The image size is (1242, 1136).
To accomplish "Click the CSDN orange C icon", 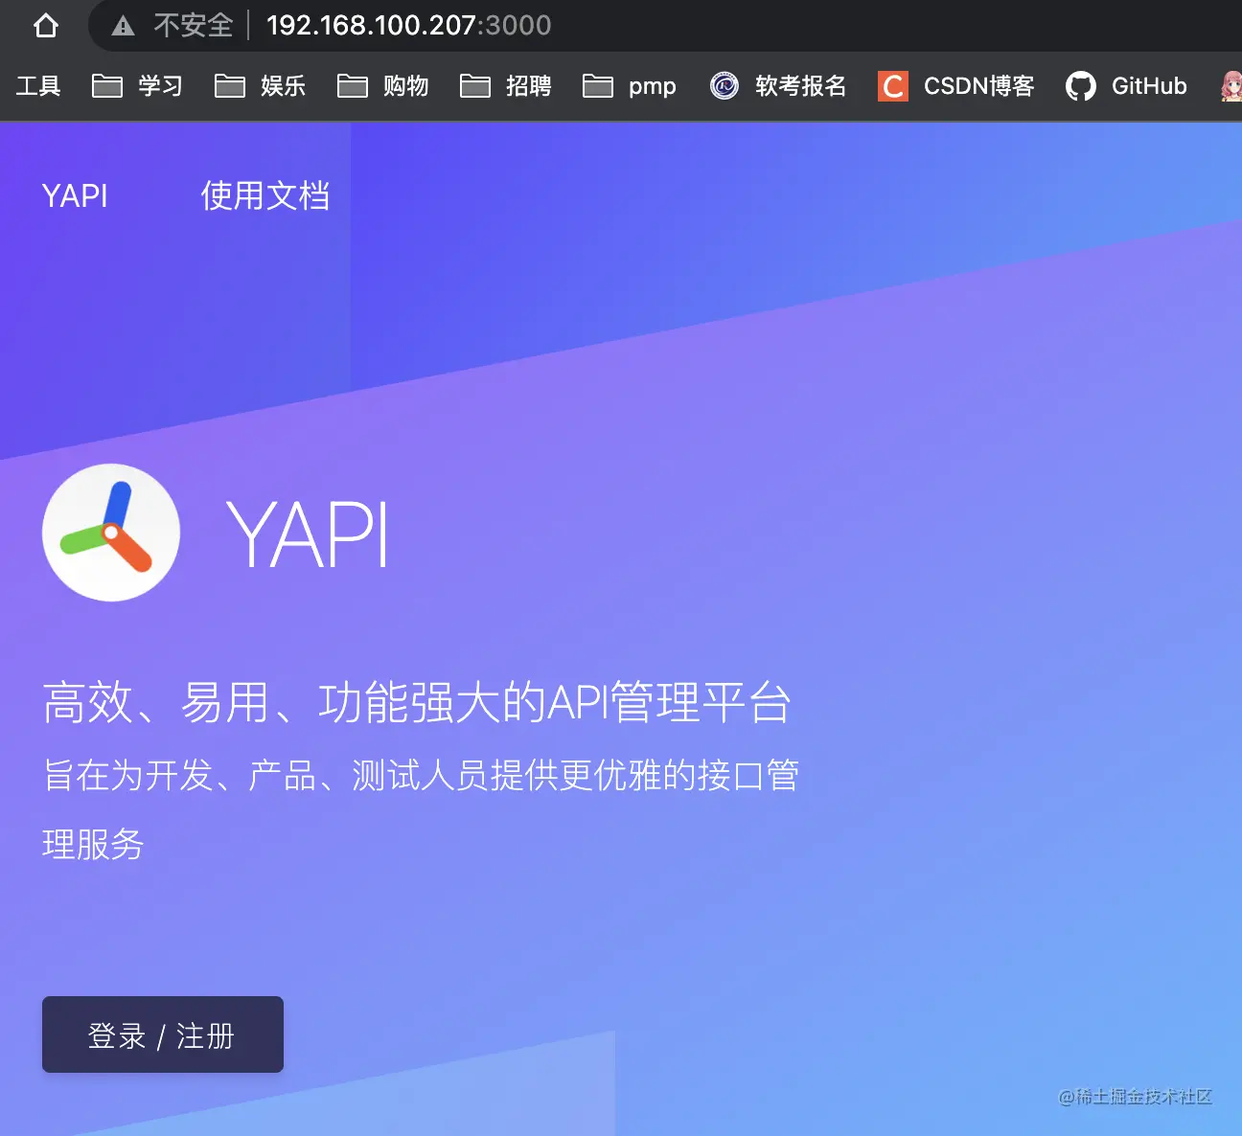I will point(893,86).
